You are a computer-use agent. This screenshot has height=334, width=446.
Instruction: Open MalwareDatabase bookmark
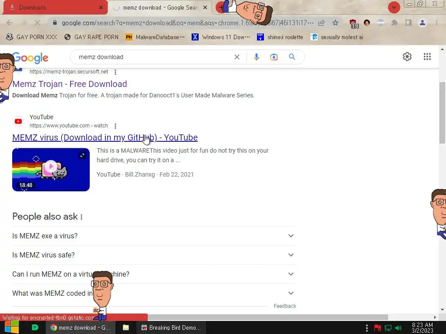click(155, 37)
